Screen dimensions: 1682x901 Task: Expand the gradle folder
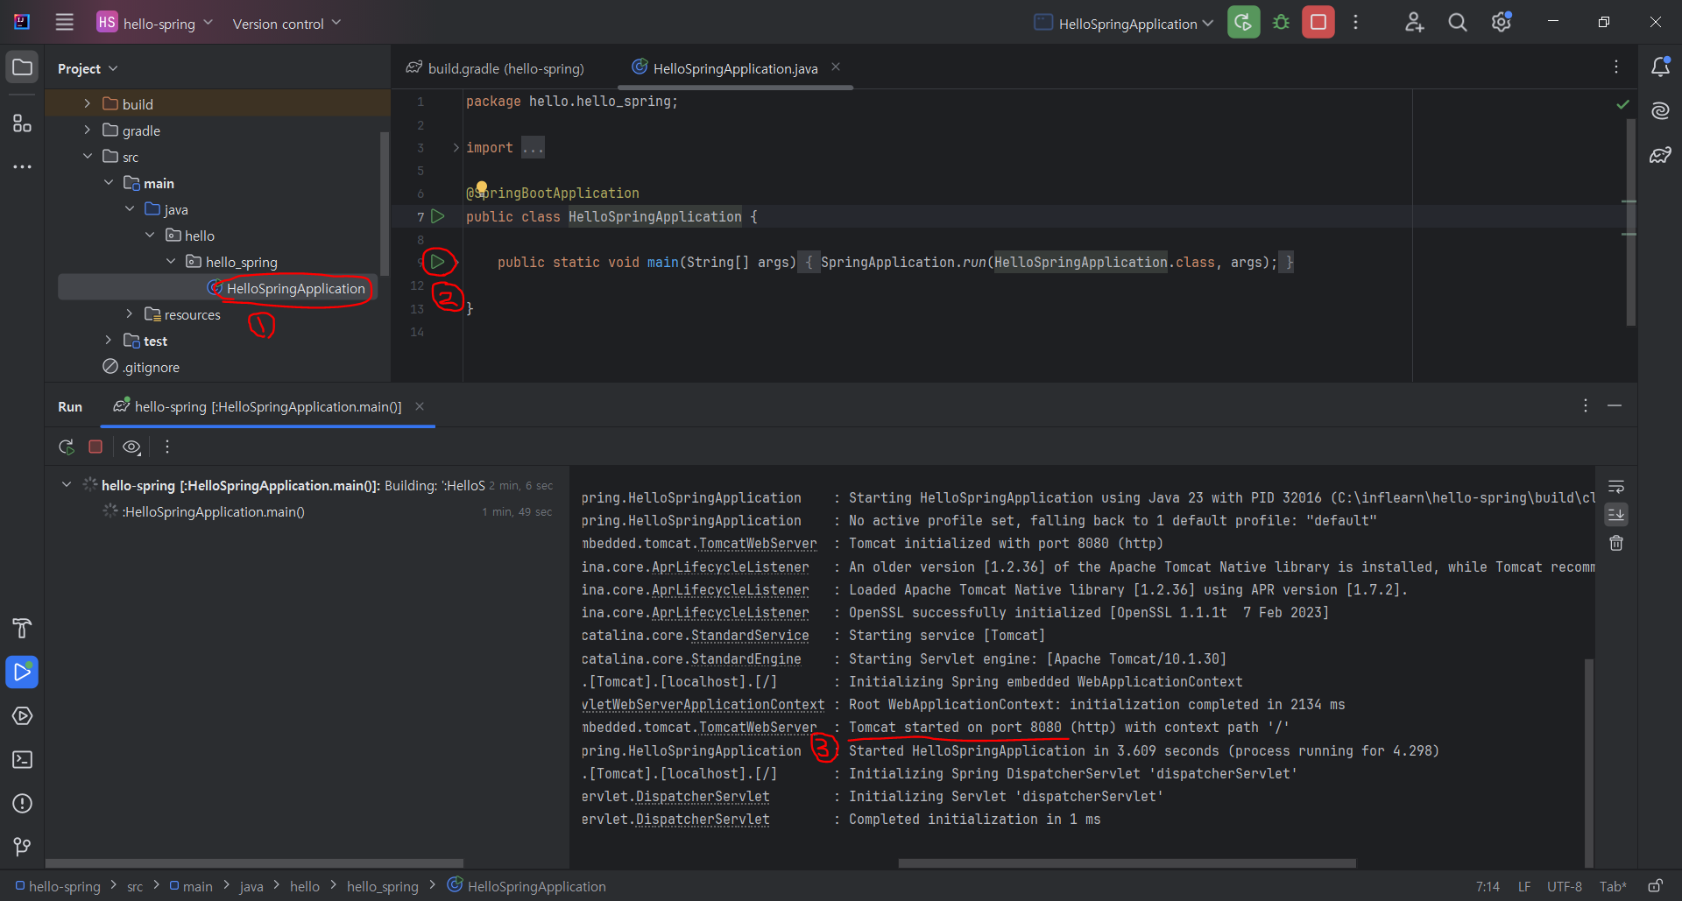pos(87,130)
